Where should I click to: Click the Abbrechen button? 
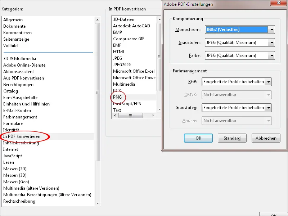(x=266, y=138)
